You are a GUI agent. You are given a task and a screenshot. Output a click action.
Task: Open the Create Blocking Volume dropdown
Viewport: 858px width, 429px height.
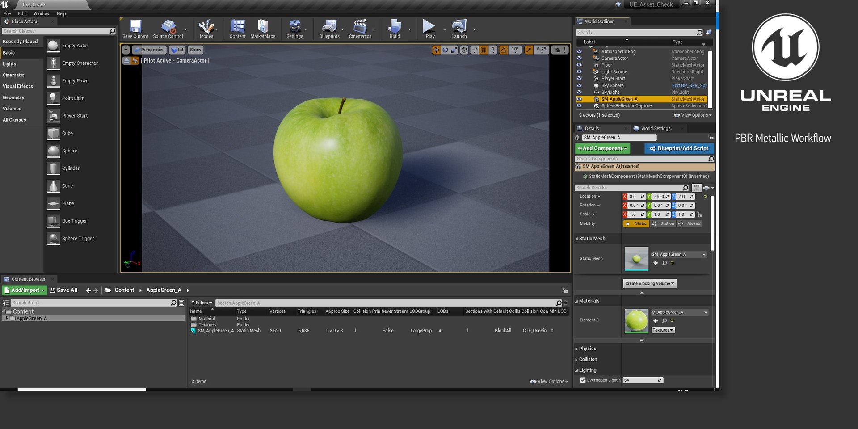pyautogui.click(x=650, y=283)
